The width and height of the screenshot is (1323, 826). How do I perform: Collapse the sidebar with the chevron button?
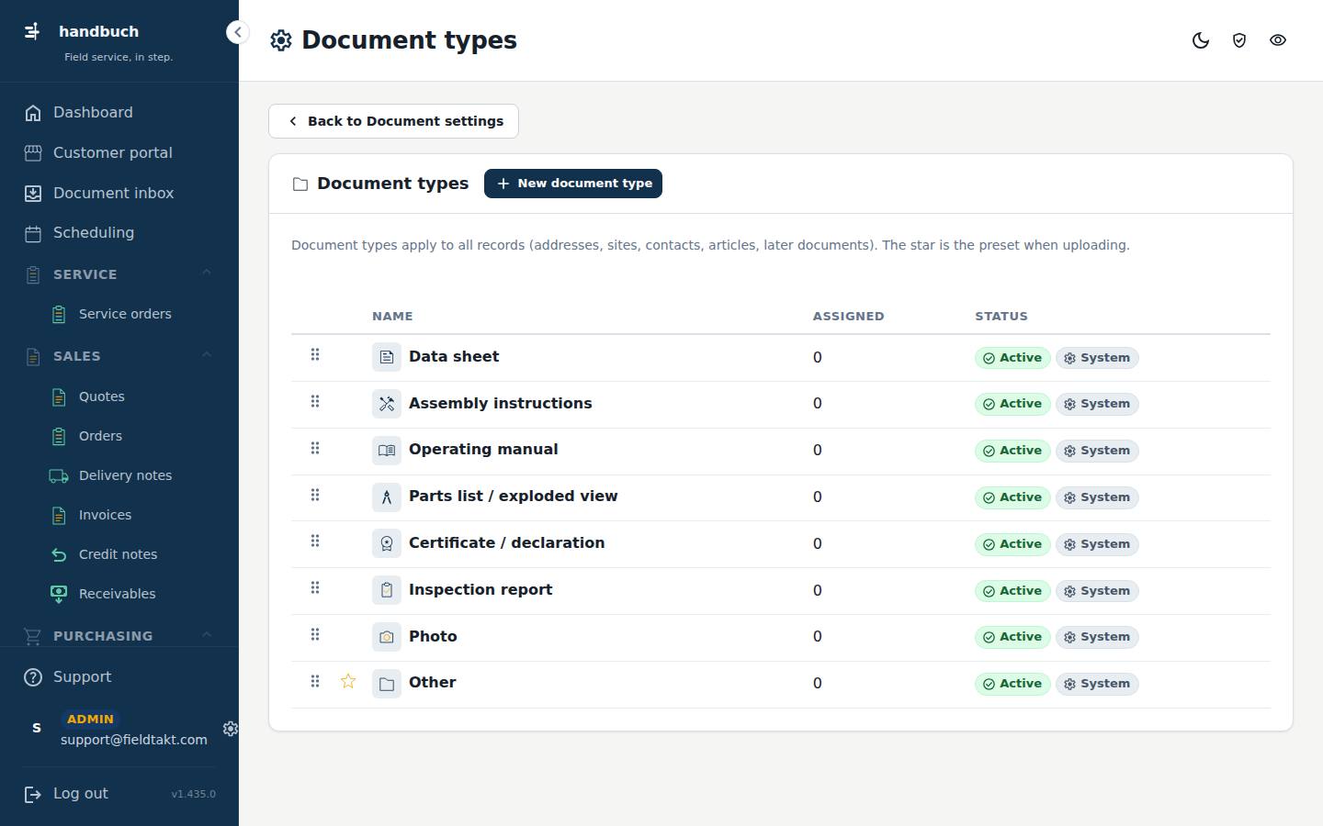[x=237, y=32]
